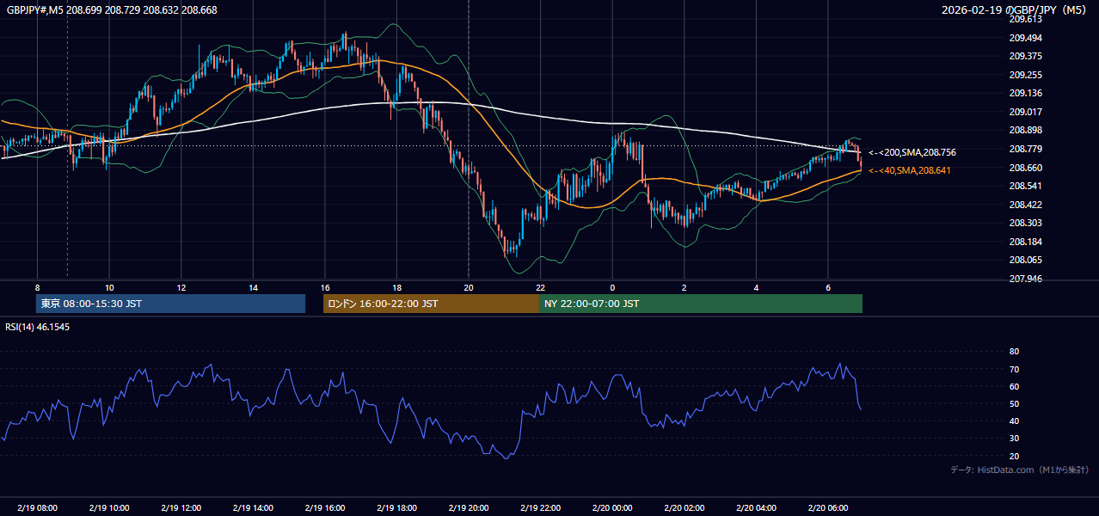Select the 東京 08:00-15:30 JST session bar

point(170,304)
